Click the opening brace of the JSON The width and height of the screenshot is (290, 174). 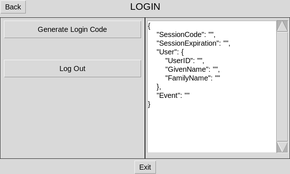click(149, 26)
